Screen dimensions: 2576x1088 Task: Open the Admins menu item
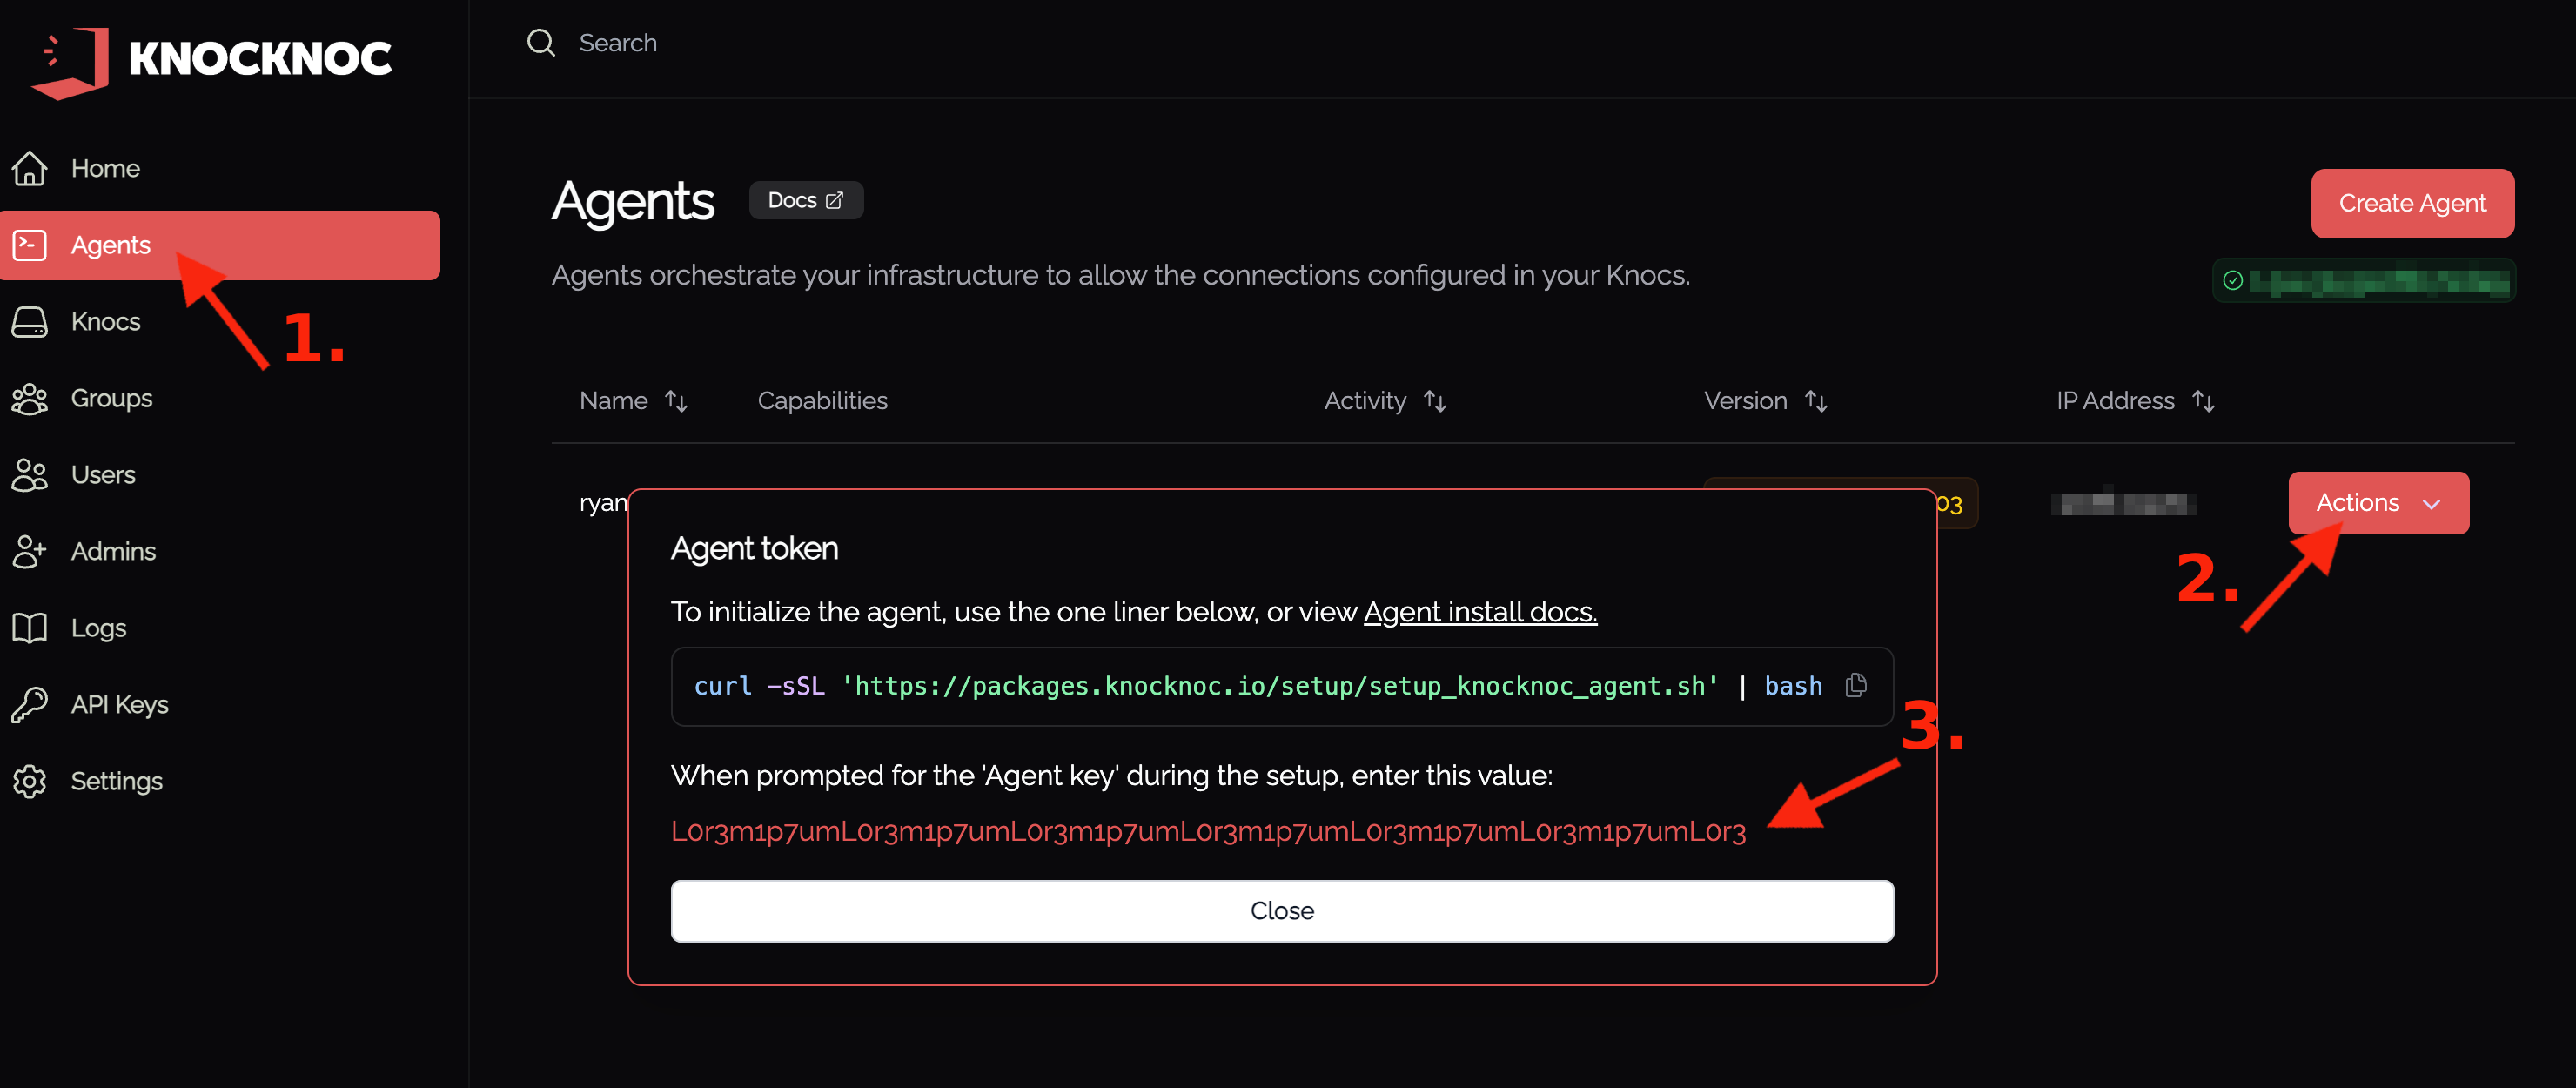pyautogui.click(x=113, y=551)
